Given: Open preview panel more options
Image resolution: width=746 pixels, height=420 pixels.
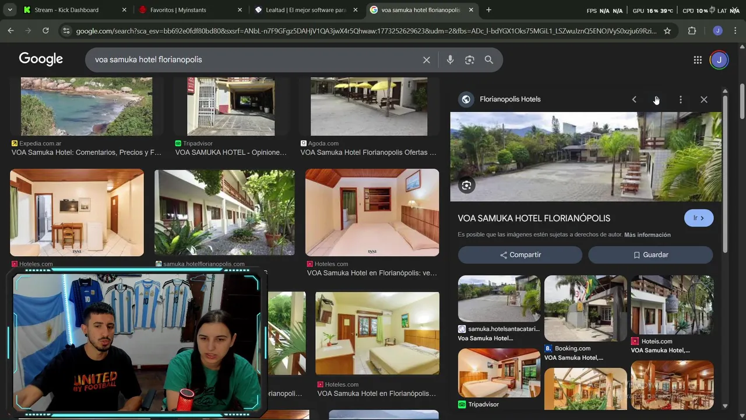Looking at the screenshot, I should 680,100.
